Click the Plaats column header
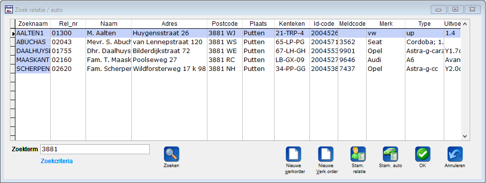Image resolution: width=486 pixels, height=183 pixels. pos(259,24)
